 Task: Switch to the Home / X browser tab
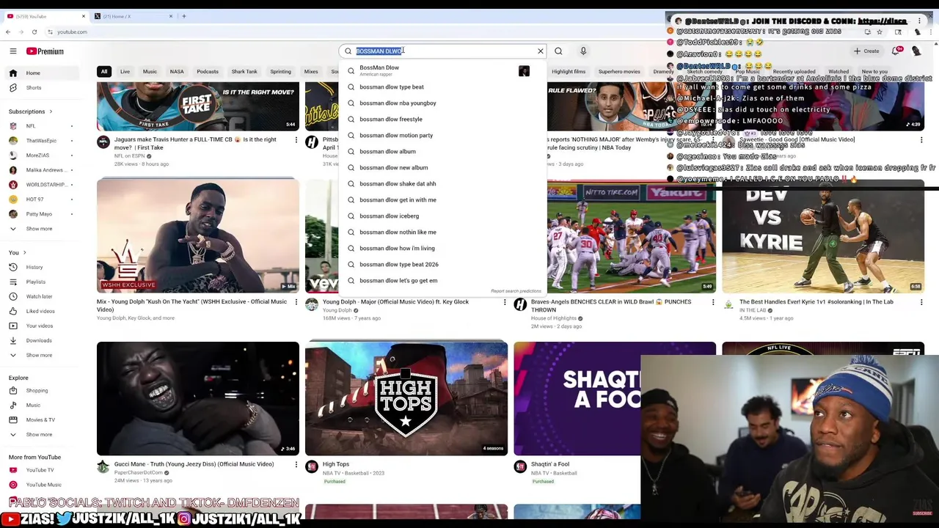132,16
